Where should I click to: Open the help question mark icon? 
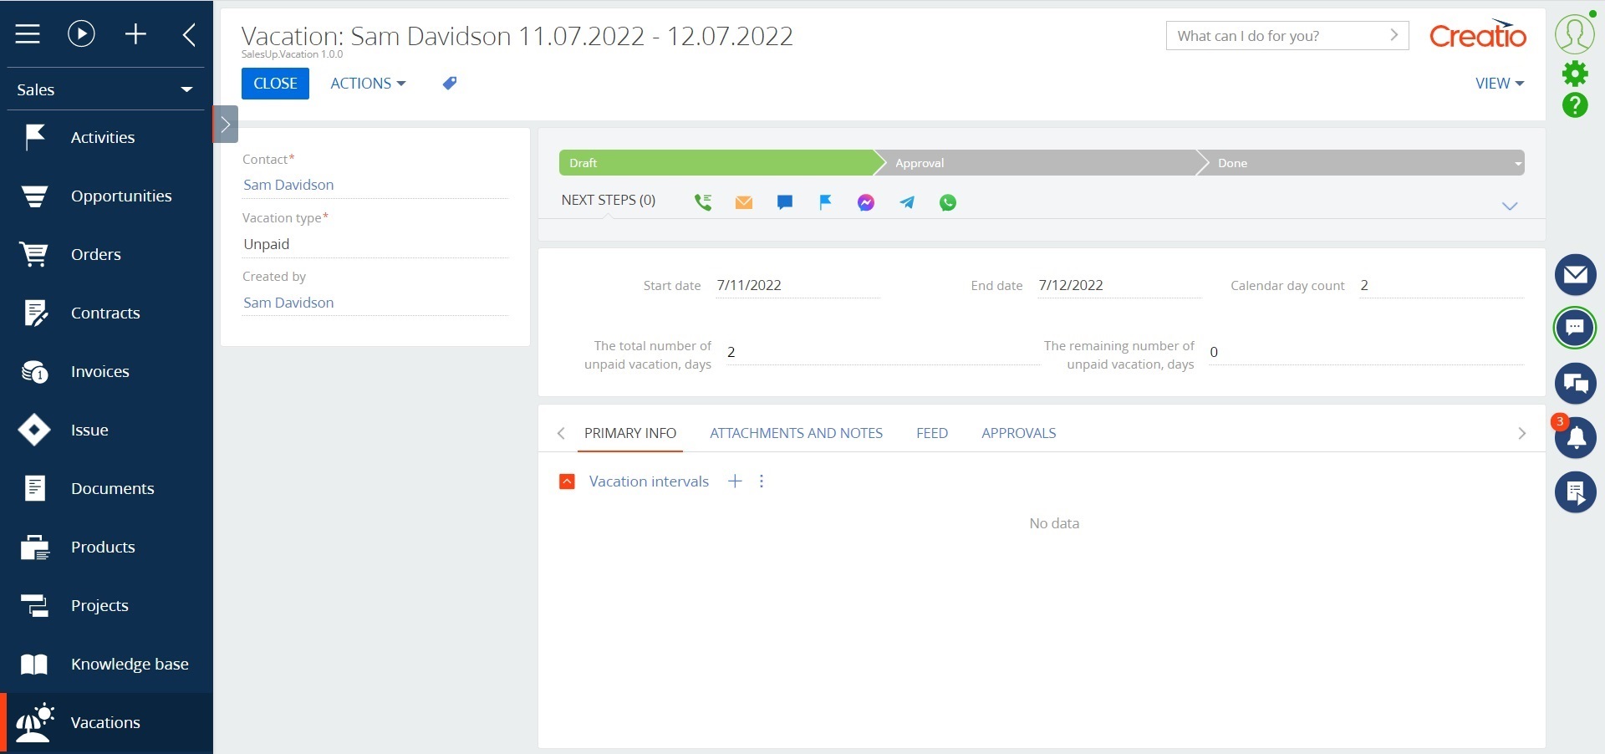pos(1575,104)
